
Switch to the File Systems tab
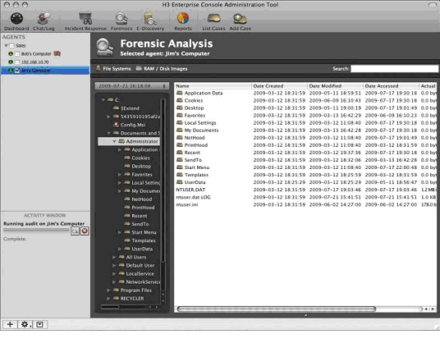point(113,69)
